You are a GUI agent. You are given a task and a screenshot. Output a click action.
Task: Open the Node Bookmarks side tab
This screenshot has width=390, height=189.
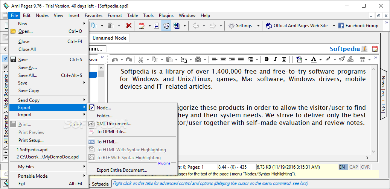[x=6, y=91]
